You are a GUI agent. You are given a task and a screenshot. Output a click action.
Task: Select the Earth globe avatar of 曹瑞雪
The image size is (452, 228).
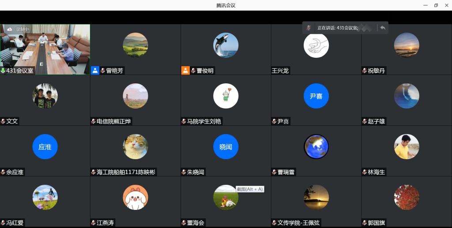(x=316, y=146)
